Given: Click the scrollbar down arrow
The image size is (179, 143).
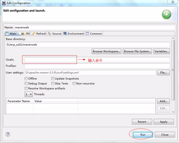Looking at the screenshot, I should 173,112.
